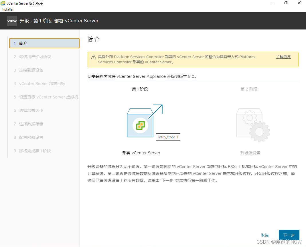Viewport: 306px width, 247px height.
Task: Select step 1 简介 in the sidebar
Action: point(44,43)
